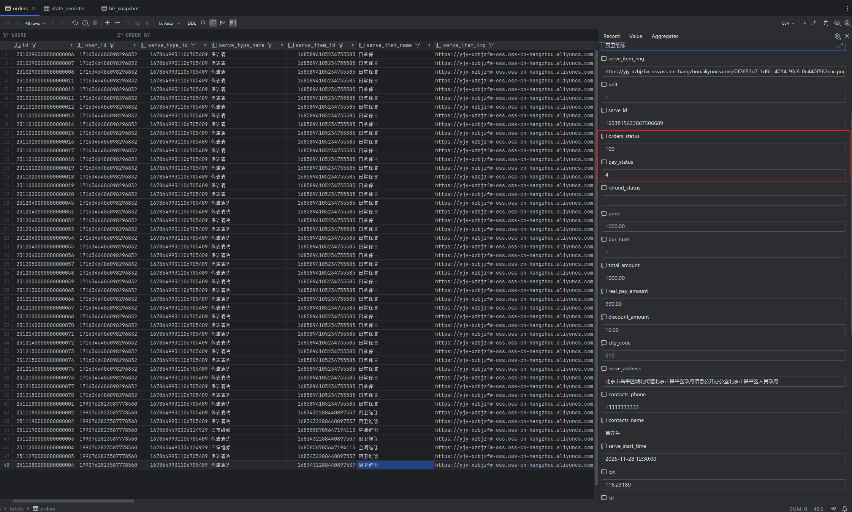Click the orders_status value field
852x512 pixels.
tap(723, 149)
